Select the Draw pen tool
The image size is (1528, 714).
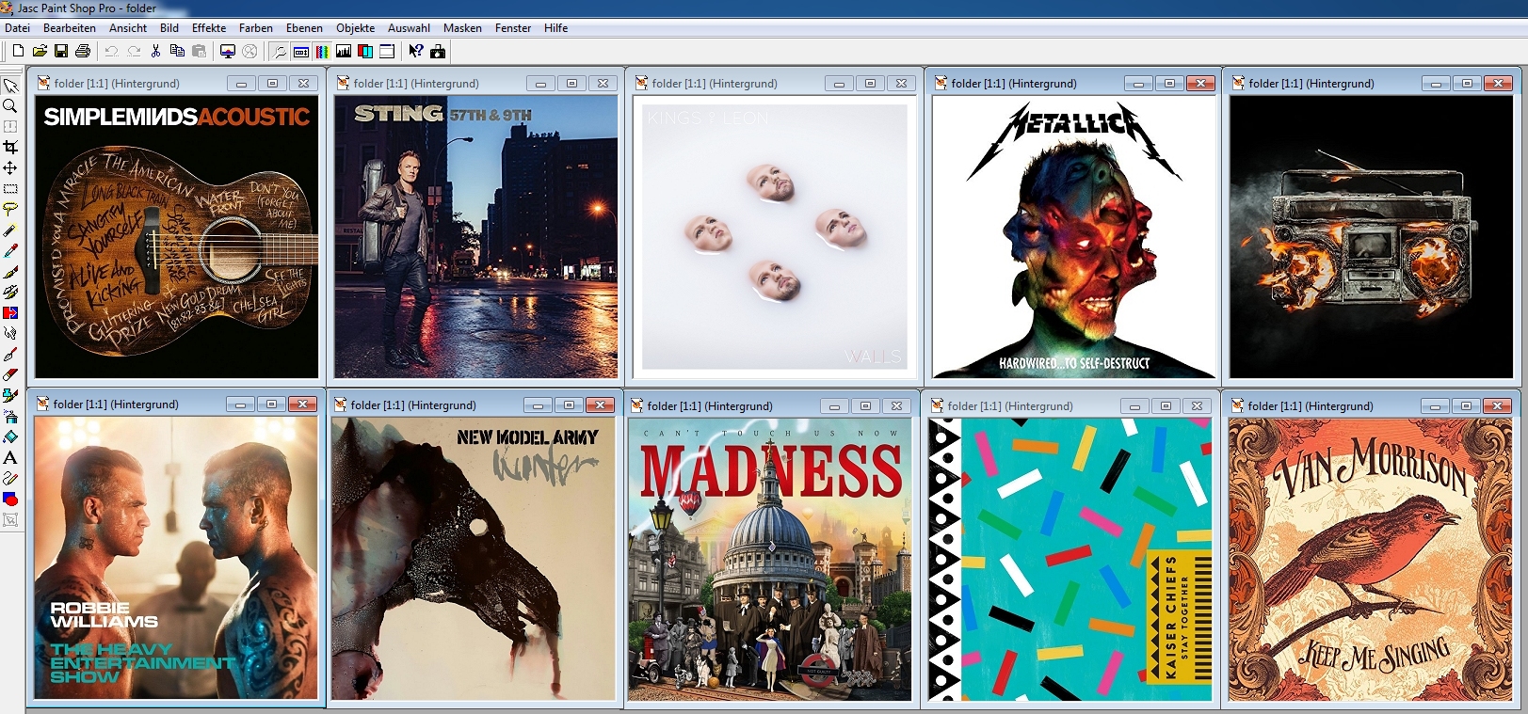click(x=10, y=479)
